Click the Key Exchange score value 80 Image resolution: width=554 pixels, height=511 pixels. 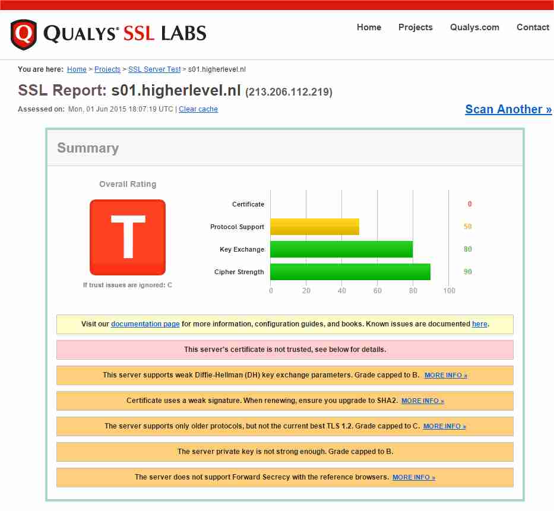[x=468, y=249]
